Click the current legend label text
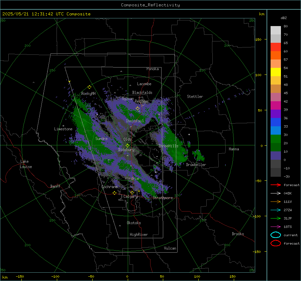The height and width of the screenshot is (281, 301). coord(291,235)
